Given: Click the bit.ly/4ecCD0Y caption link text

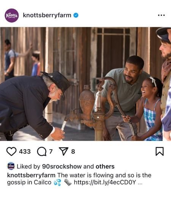Looking at the screenshot, I should 105,182.
